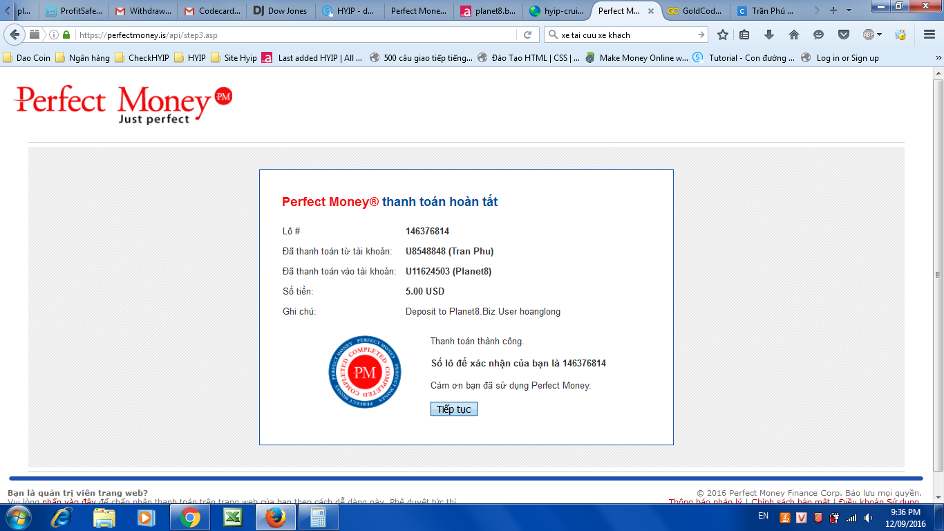The image size is (944, 531).
Task: Open the Dao Coin bookmark folder
Action: (27, 58)
